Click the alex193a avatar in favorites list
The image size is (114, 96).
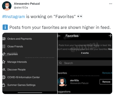point(62,82)
